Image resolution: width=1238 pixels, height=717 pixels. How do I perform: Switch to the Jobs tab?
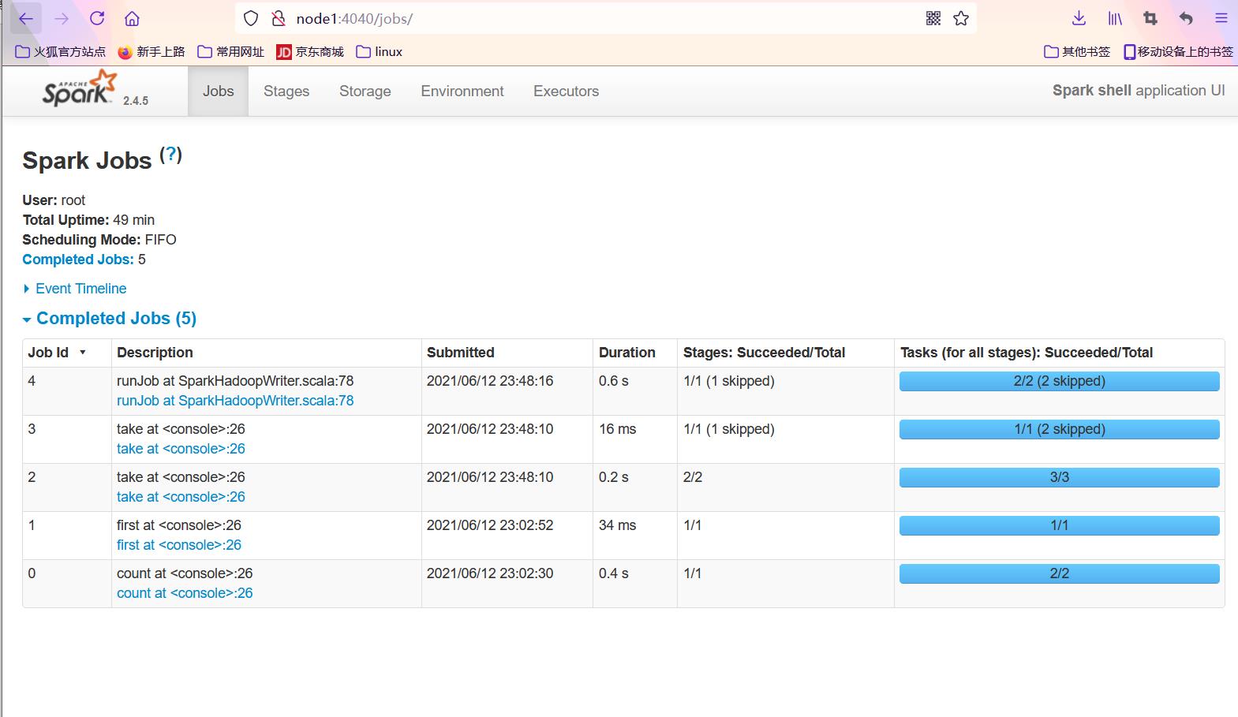[x=218, y=91]
